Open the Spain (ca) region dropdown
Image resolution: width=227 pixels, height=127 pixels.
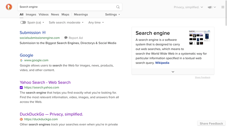click(36, 23)
